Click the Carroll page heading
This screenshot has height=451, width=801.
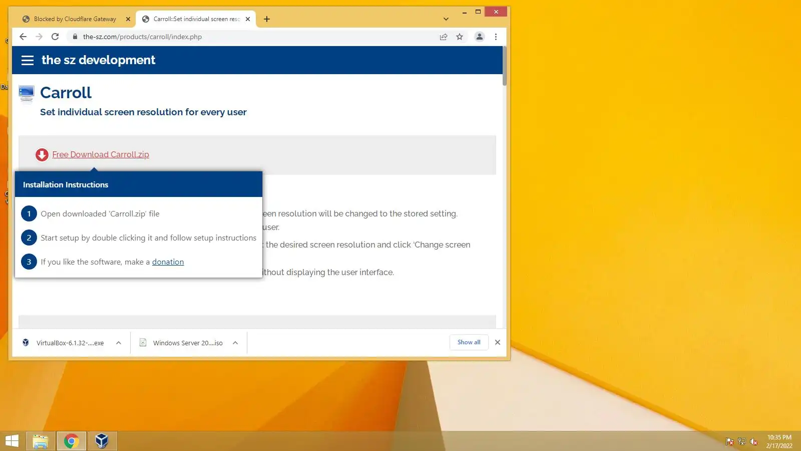[66, 93]
